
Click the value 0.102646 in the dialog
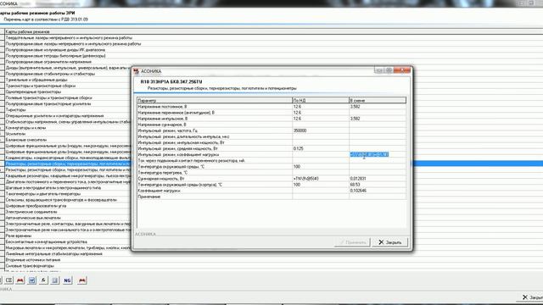tap(358, 191)
